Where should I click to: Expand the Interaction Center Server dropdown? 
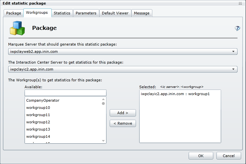233,69
